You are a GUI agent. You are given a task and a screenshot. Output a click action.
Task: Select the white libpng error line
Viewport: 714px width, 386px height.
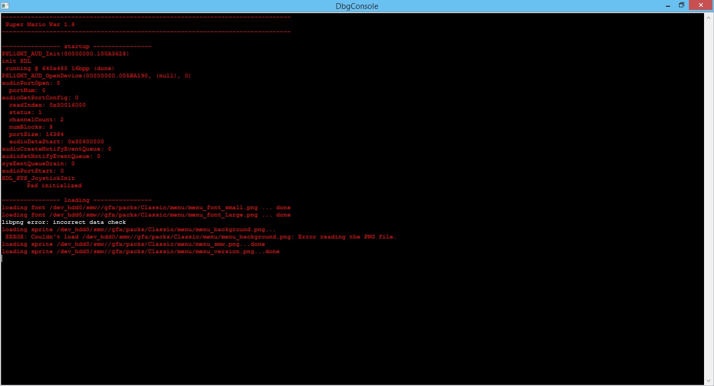pyautogui.click(x=64, y=222)
